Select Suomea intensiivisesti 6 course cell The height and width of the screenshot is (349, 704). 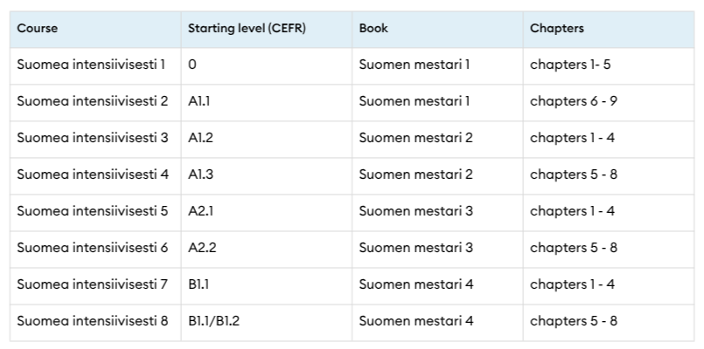pos(92,248)
